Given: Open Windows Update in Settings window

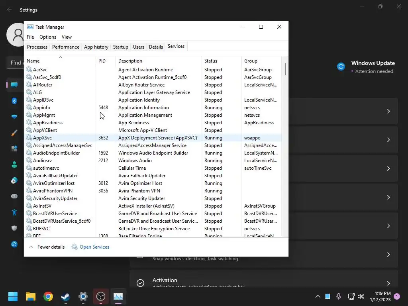Looking at the screenshot, I should 366,67.
